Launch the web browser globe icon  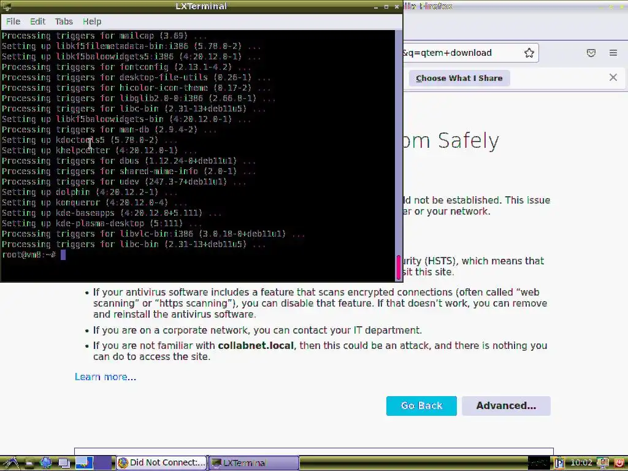[x=46, y=463]
